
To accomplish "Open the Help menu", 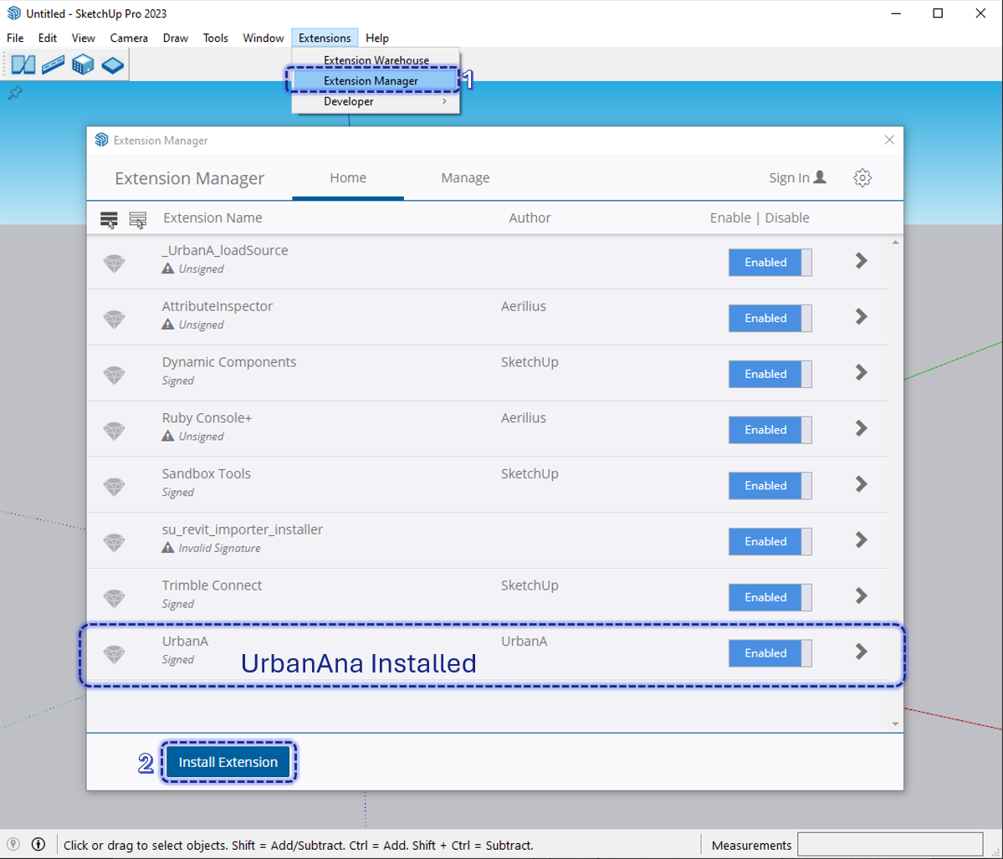I will pos(376,38).
